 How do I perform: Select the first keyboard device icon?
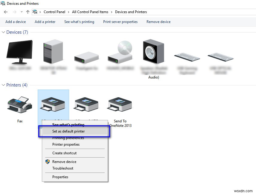coord(187,57)
